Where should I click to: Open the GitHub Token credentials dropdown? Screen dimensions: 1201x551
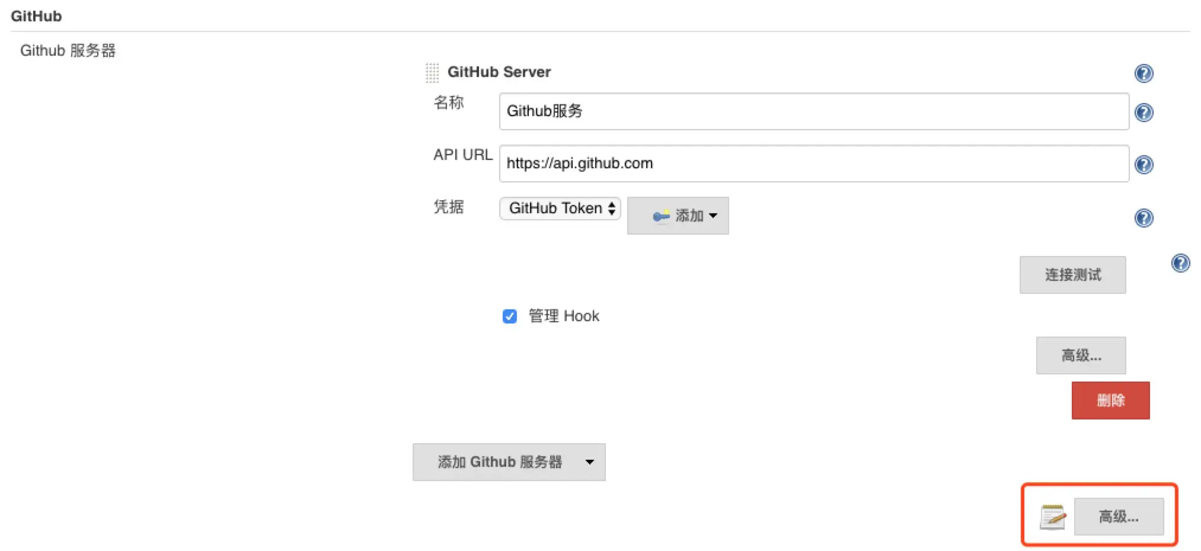[x=560, y=209]
